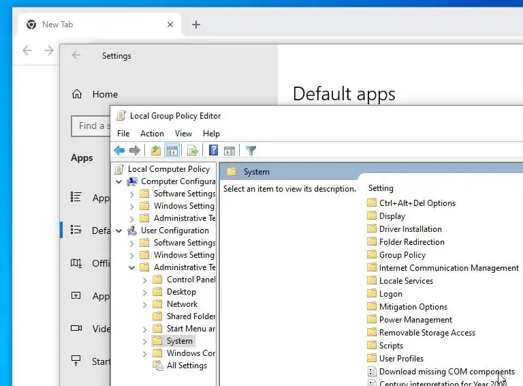The image size is (523, 386).
Task: Open Help via the blue question mark icon
Action: pos(213,150)
